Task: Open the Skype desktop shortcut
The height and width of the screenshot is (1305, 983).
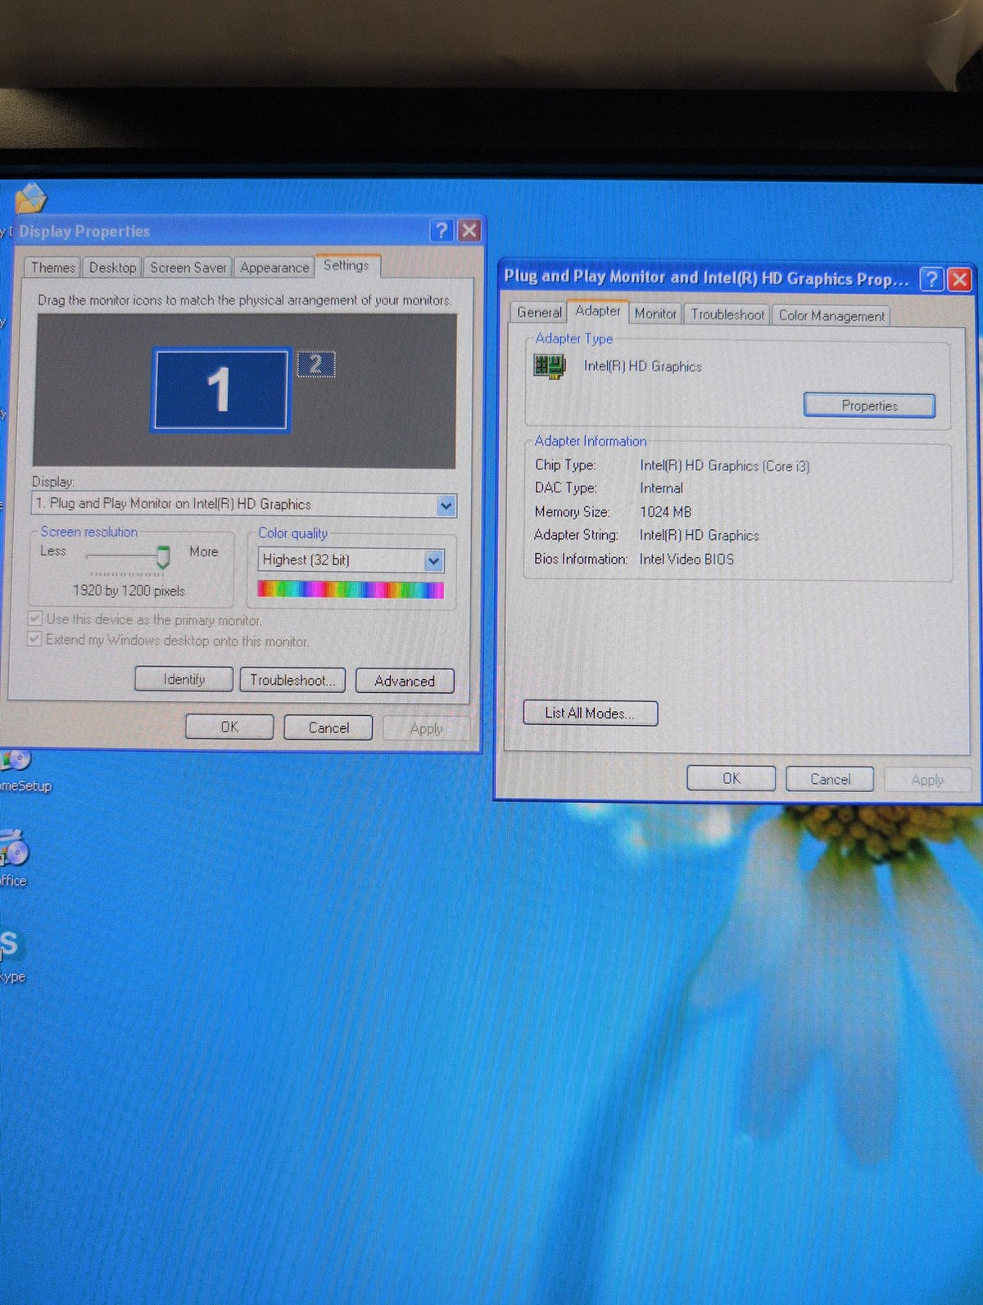Action: point(11,954)
